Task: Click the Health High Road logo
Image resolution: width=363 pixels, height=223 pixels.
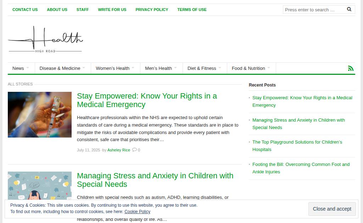Action: [x=45, y=39]
